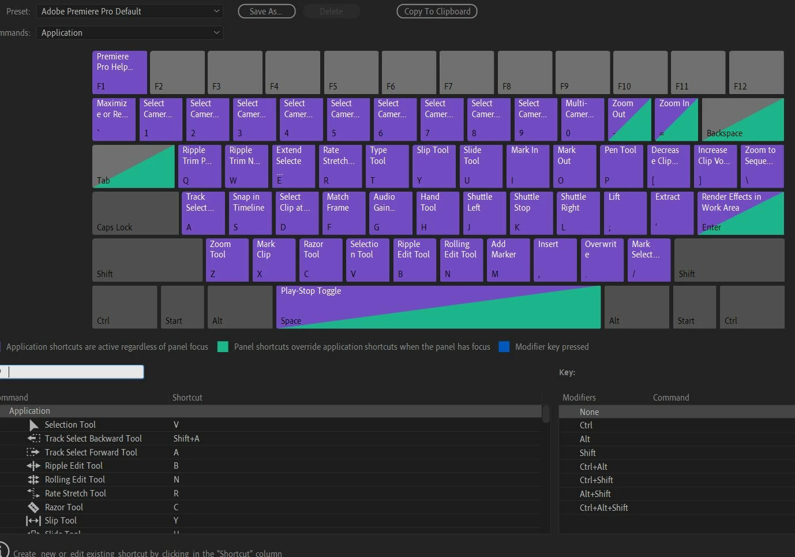Select the Ctrl modifier row

(x=677, y=425)
